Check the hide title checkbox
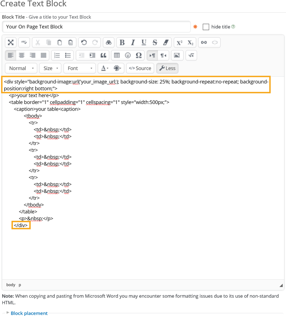Image resolution: width=286 pixels, height=316 pixels. pyautogui.click(x=206, y=27)
